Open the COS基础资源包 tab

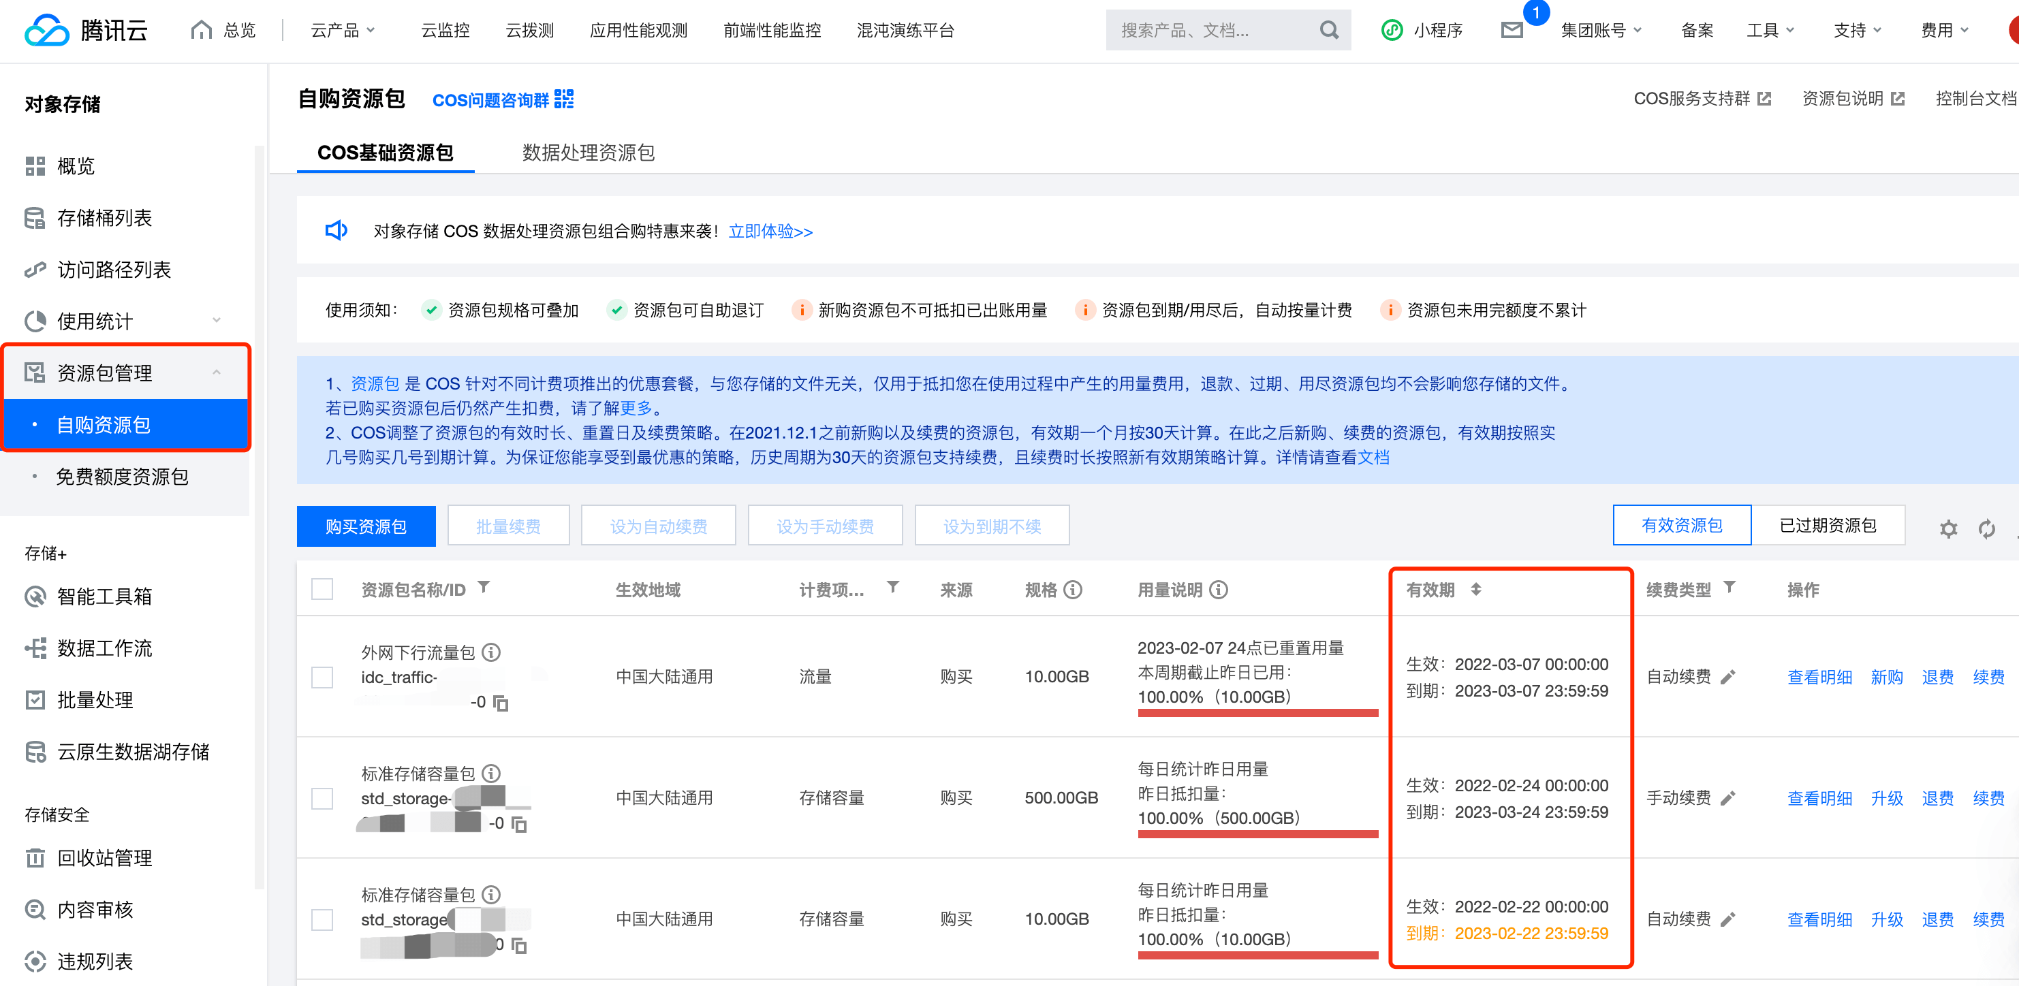click(385, 152)
